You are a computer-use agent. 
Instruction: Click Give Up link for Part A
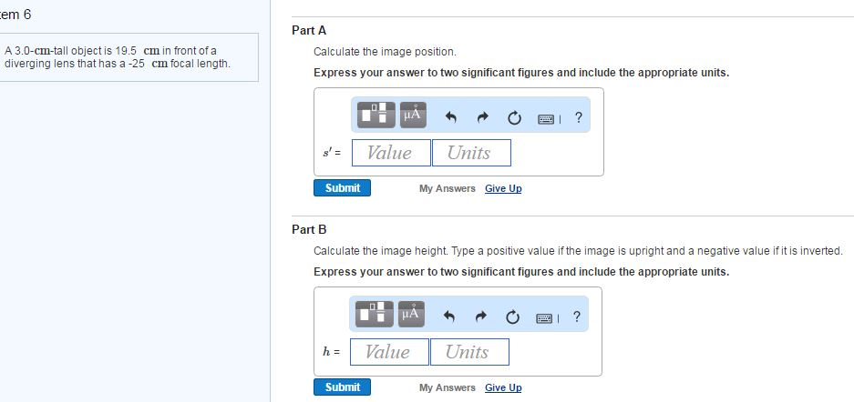coord(503,188)
